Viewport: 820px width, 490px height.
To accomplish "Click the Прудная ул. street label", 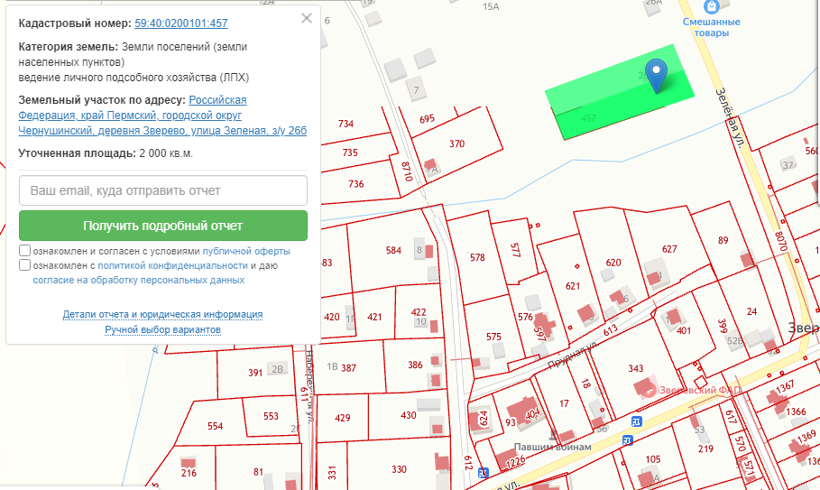I will (x=573, y=356).
